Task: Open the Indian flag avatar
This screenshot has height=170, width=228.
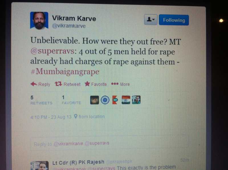Action: point(126,100)
